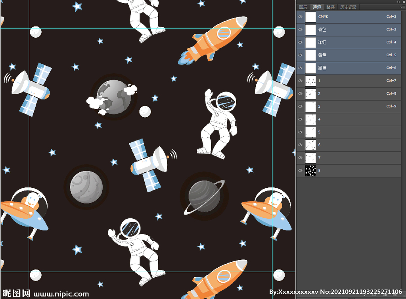Click the thumbnail of channel 8
The height and width of the screenshot is (299, 406).
[310, 171]
